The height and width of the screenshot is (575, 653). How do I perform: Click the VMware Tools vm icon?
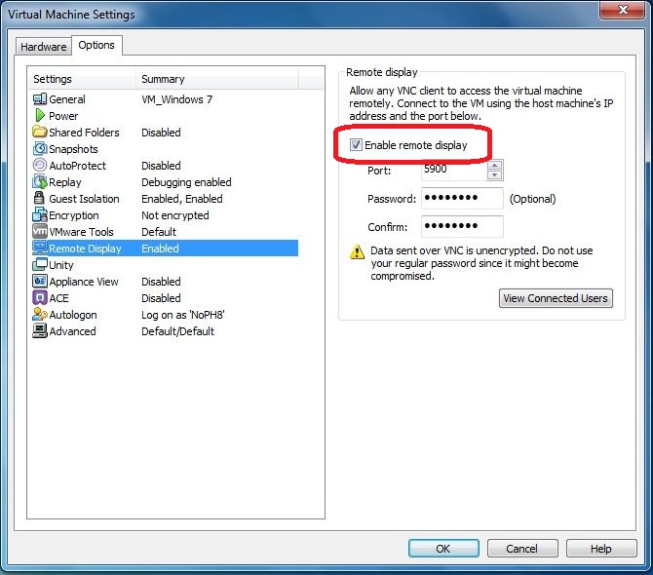[40, 231]
